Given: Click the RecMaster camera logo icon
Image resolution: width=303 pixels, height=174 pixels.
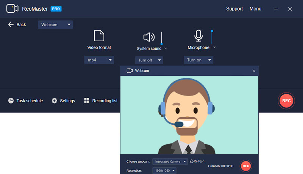Looking at the screenshot, I should click(x=12, y=8).
